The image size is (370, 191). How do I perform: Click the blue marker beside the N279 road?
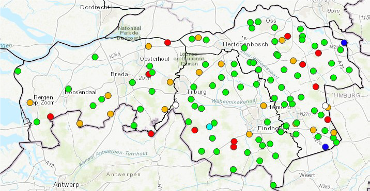(x=326, y=147)
